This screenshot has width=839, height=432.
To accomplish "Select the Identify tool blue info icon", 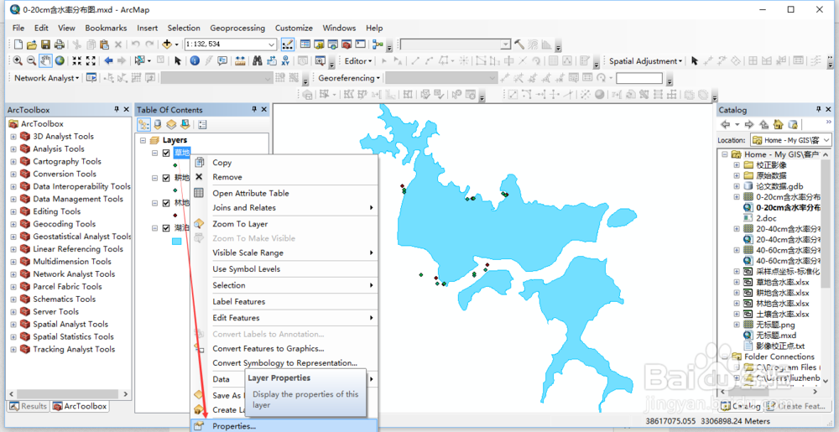I will (195, 61).
